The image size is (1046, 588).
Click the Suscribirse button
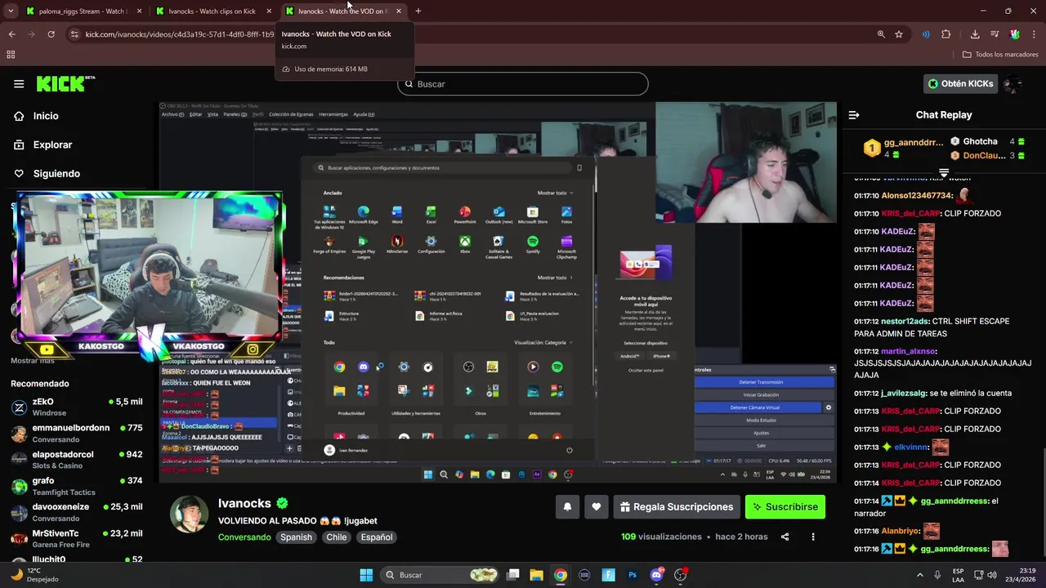785,506
